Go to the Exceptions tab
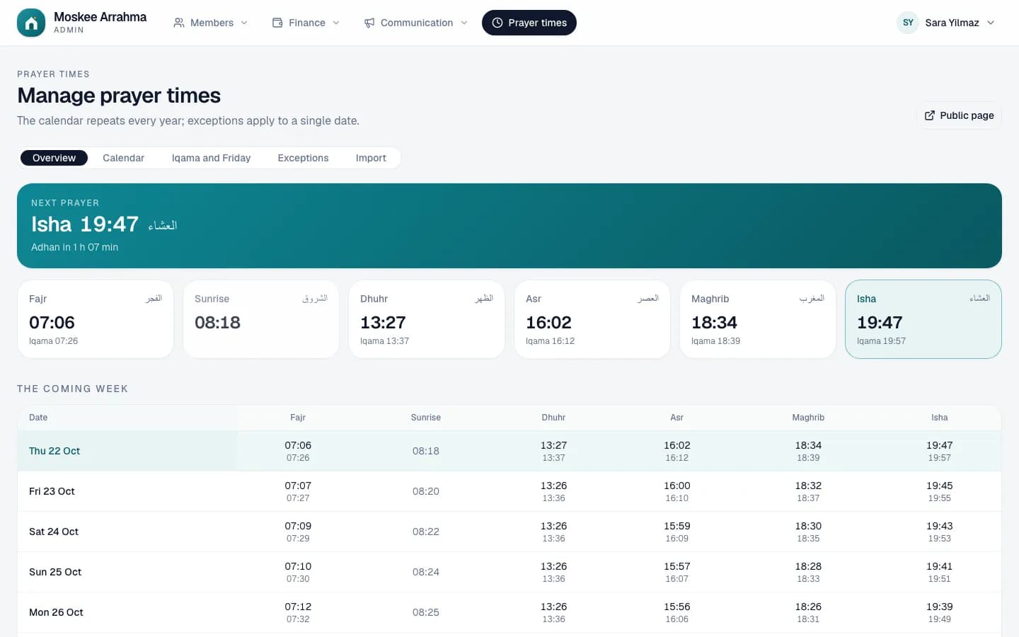 click(303, 158)
